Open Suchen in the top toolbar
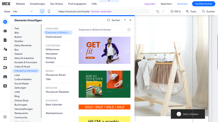This screenshot has width=218, height=122. (208, 11)
